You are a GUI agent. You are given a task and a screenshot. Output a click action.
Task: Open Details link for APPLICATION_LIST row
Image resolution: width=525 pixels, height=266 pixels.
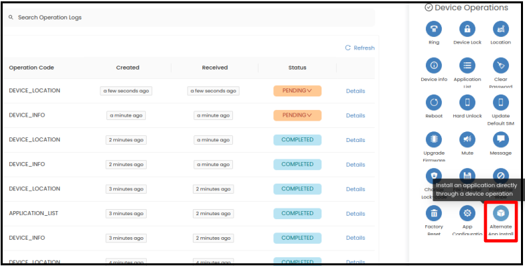point(355,214)
